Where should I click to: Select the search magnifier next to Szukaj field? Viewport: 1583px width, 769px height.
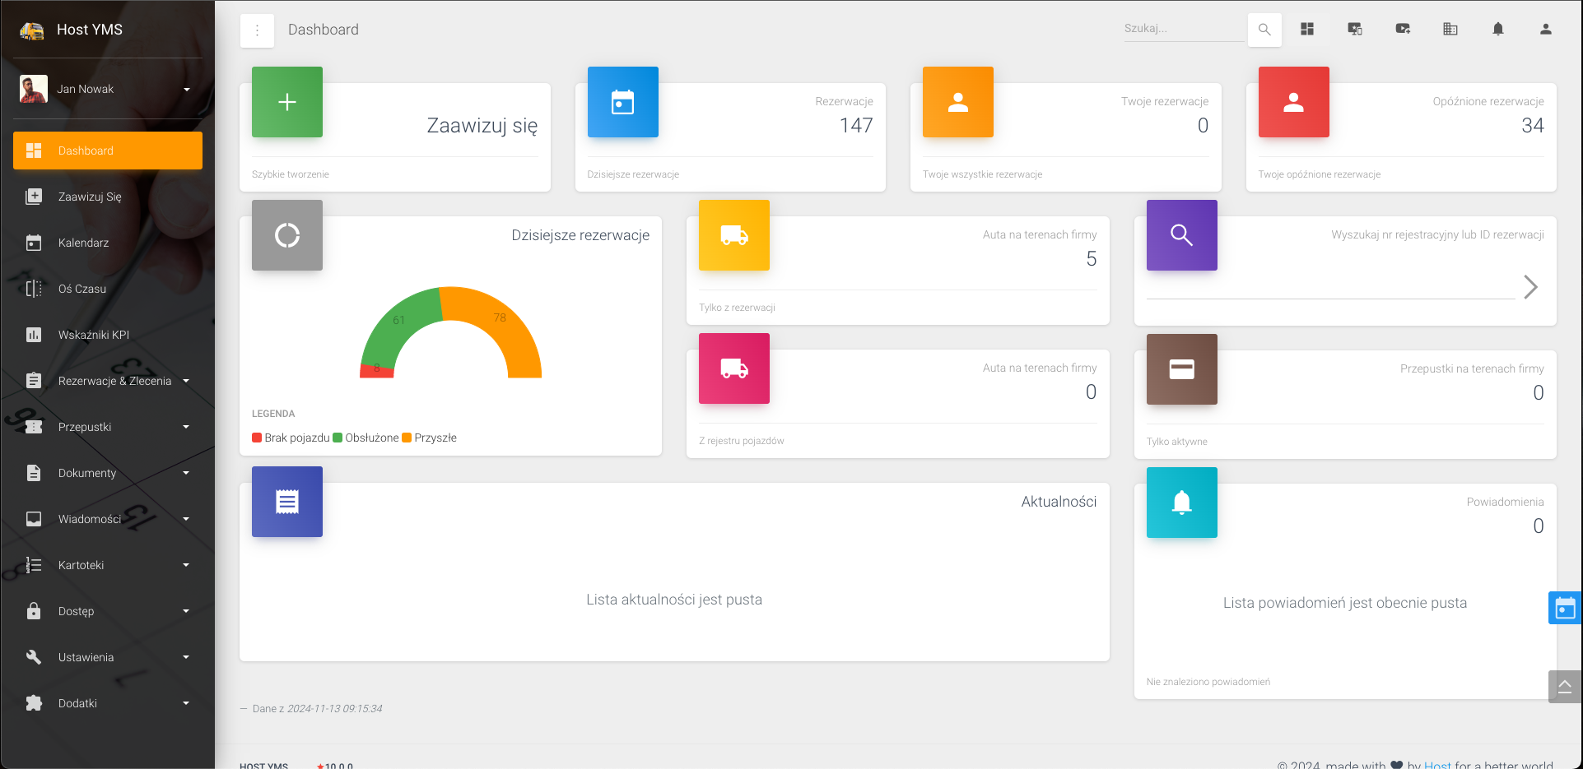[1264, 29]
